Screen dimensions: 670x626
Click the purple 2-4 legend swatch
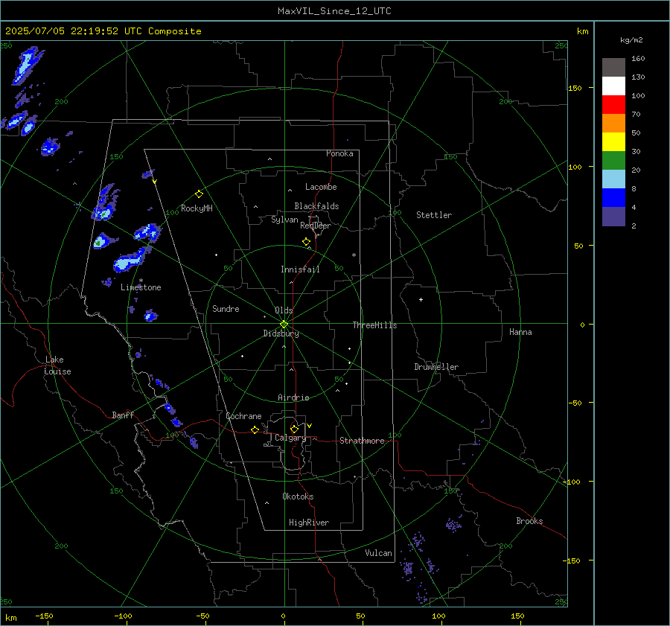(613, 216)
